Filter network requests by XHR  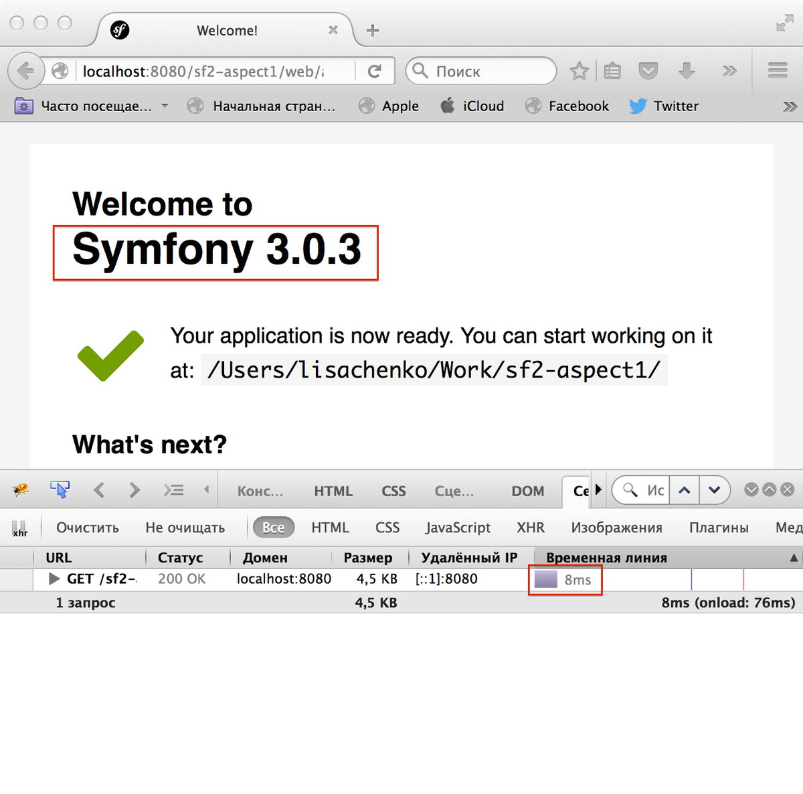531,528
